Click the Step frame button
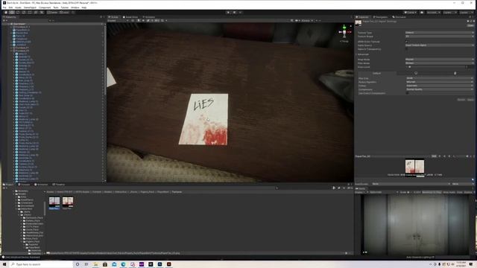 point(240,13)
